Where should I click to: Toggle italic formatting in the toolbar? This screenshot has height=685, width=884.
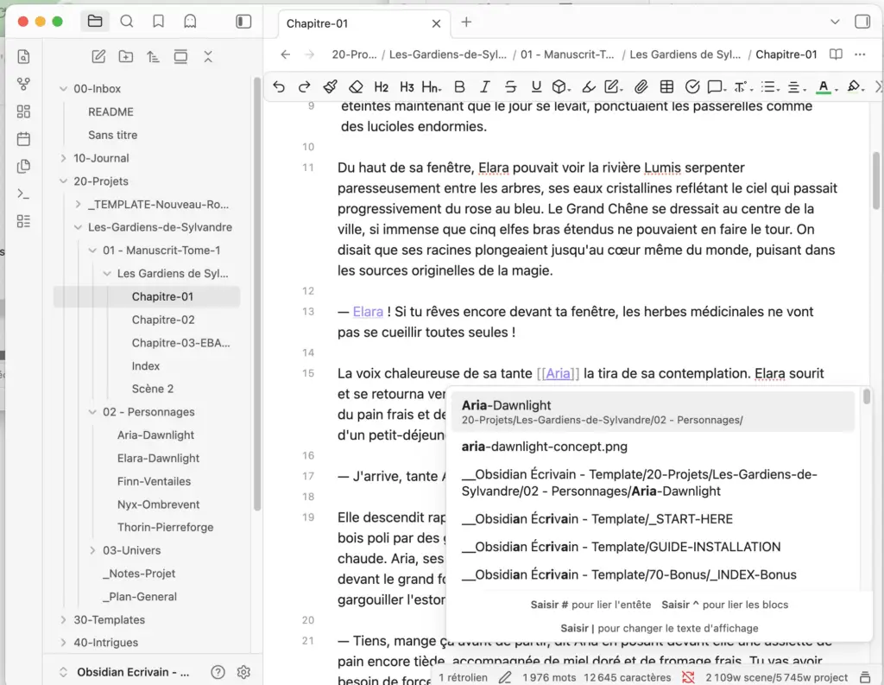click(x=485, y=86)
